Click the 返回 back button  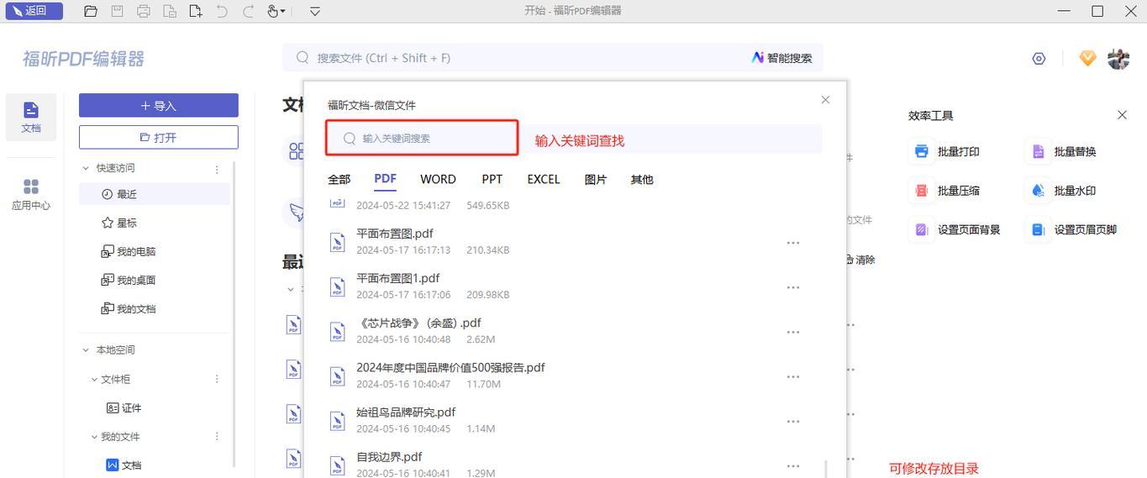pyautogui.click(x=33, y=11)
